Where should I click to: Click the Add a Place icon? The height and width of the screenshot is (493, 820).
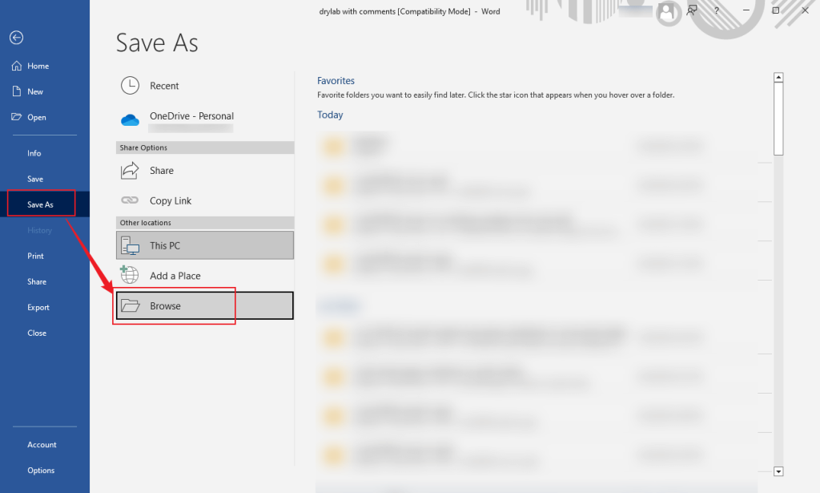coord(129,274)
